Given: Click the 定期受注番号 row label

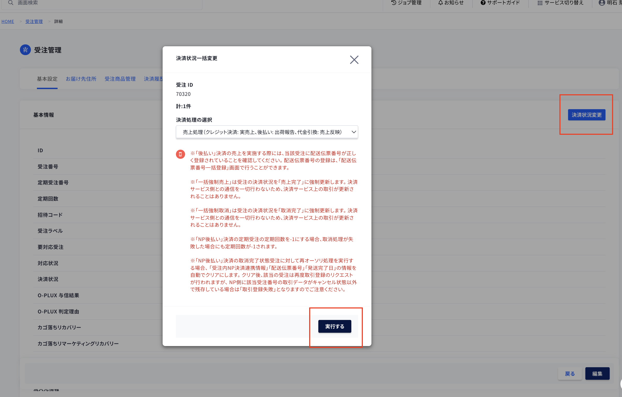Looking at the screenshot, I should [x=53, y=183].
